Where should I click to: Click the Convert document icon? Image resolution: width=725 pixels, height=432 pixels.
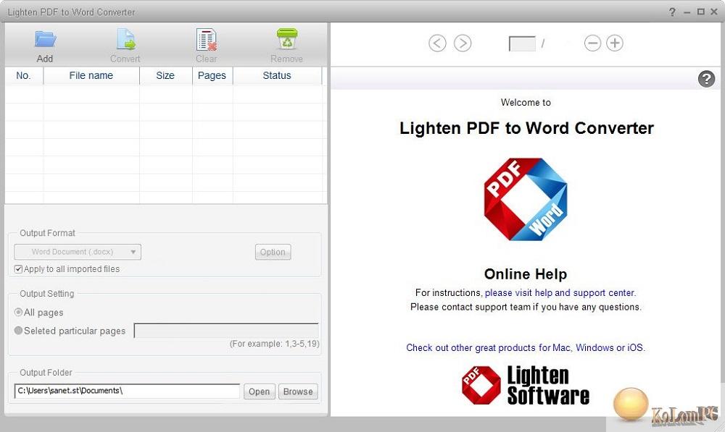[x=125, y=39]
